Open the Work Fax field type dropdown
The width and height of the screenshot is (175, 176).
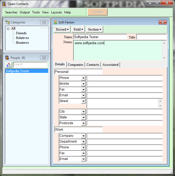coord(83,153)
